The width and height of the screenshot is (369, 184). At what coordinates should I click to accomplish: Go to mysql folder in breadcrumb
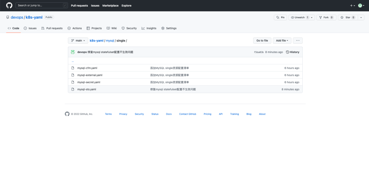pyautogui.click(x=110, y=40)
